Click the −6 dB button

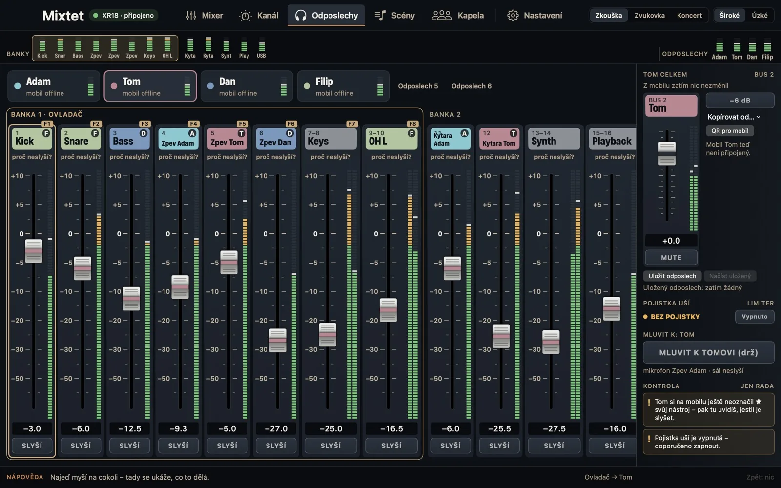pos(740,101)
